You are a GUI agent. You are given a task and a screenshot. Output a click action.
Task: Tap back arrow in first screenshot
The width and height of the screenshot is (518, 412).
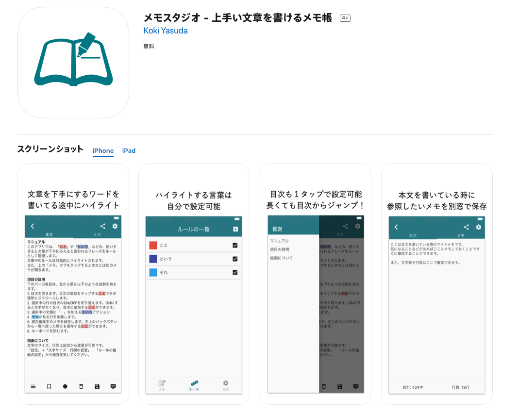click(x=33, y=226)
